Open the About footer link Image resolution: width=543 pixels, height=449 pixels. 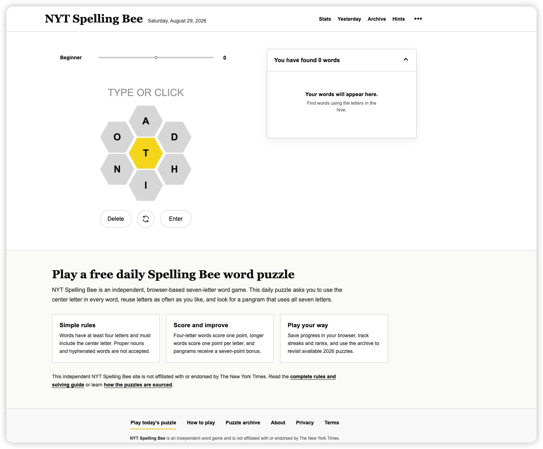(x=278, y=423)
